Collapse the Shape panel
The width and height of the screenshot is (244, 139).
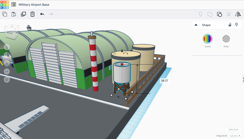[x=196, y=25]
